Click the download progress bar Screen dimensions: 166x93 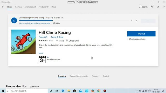click(x=74, y=20)
